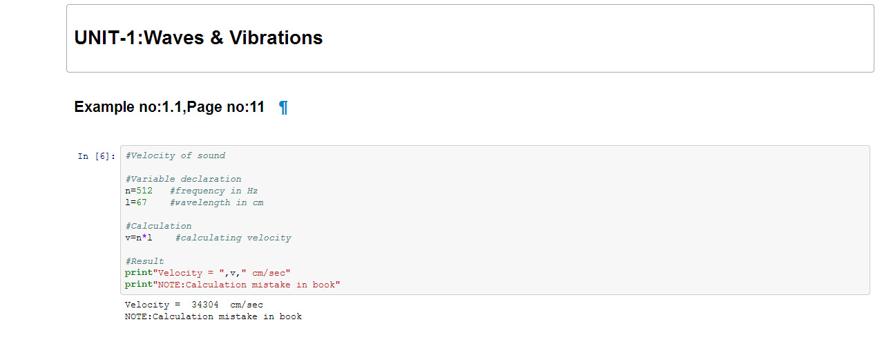882x342 pixels.
Task: Click the #calculating velocity comment
Action: tap(233, 238)
